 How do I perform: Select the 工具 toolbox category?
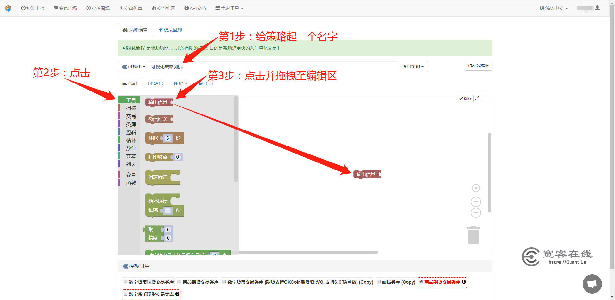(x=129, y=100)
